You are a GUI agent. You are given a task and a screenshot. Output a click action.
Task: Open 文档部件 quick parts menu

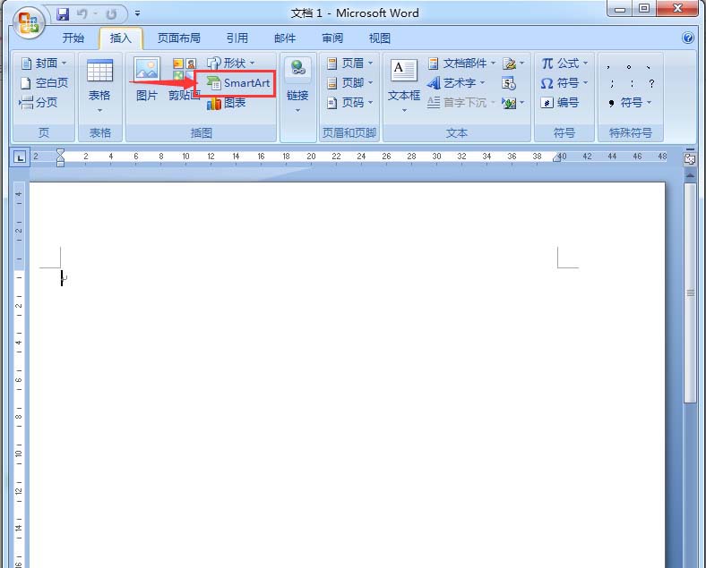[461, 64]
